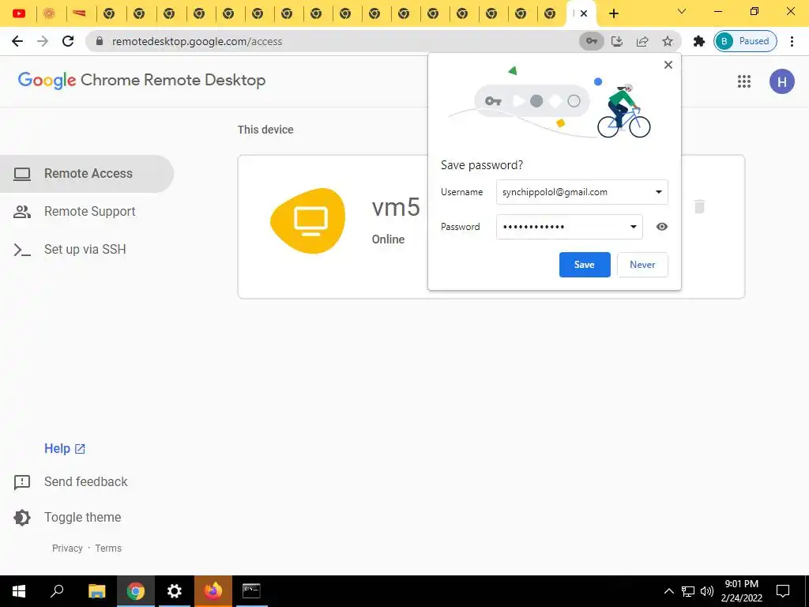Click the Never button
Image resolution: width=809 pixels, height=607 pixels.
[x=642, y=264]
